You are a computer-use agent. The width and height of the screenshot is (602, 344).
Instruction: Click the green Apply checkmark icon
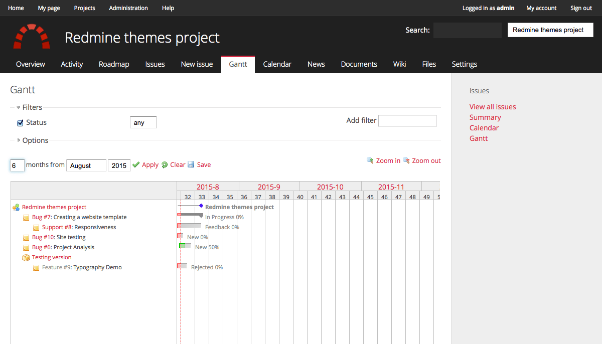[x=136, y=164]
